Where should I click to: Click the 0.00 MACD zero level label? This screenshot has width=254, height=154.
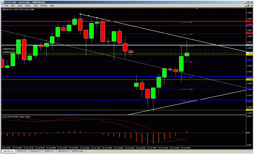[x=248, y=133]
